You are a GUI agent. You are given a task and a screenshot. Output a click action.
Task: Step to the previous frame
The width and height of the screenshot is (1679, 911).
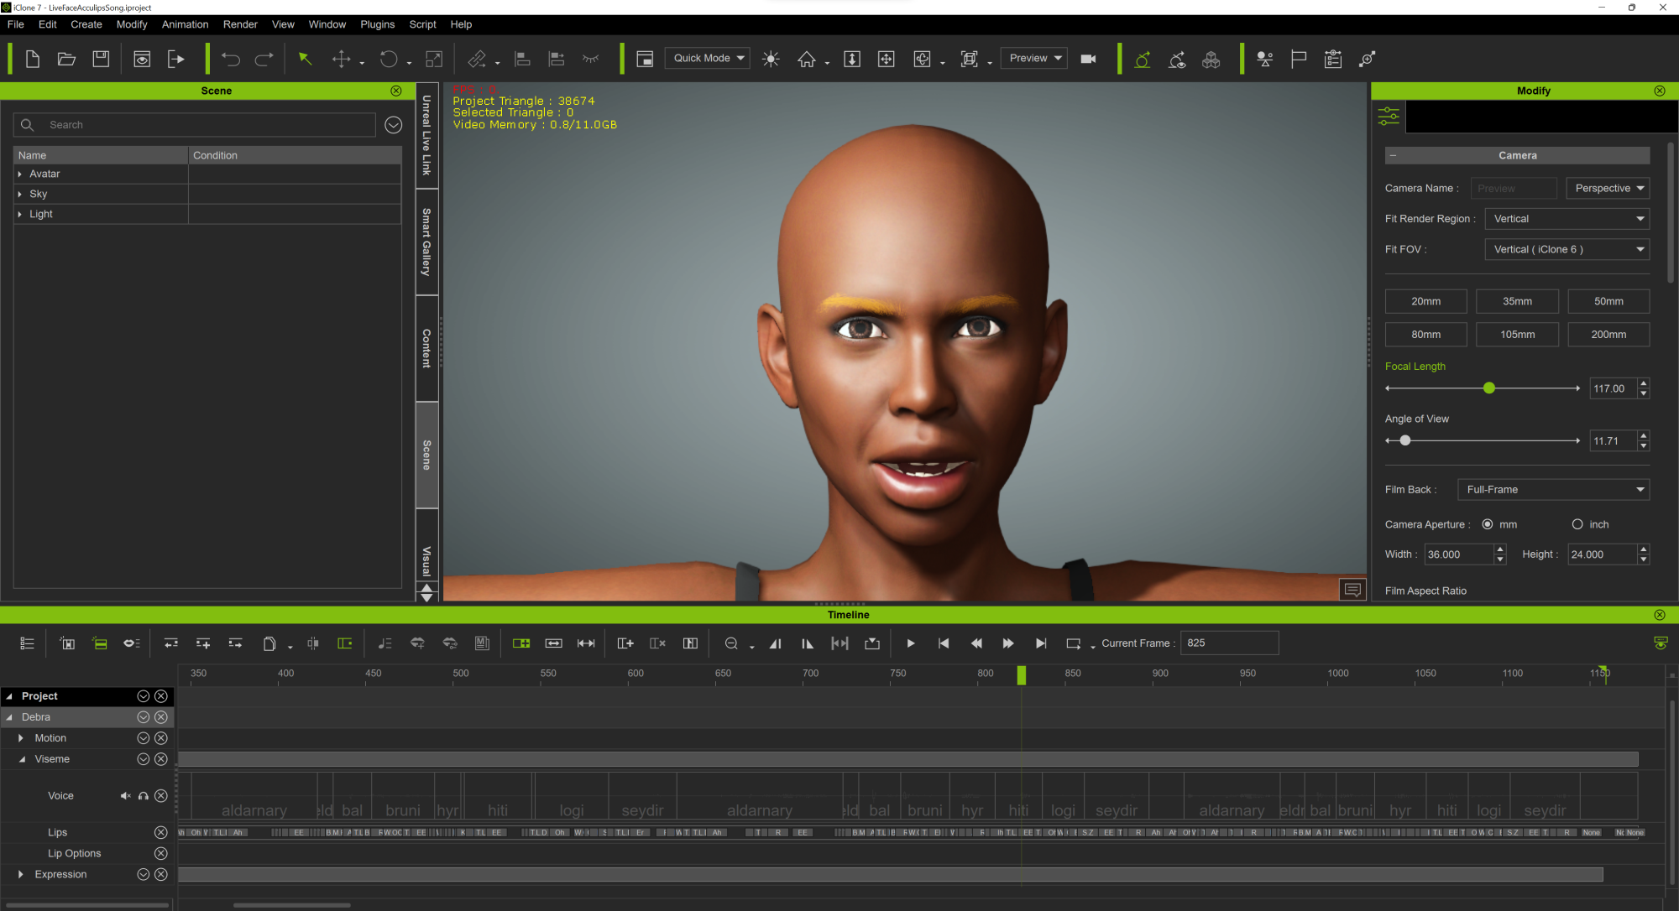976,643
